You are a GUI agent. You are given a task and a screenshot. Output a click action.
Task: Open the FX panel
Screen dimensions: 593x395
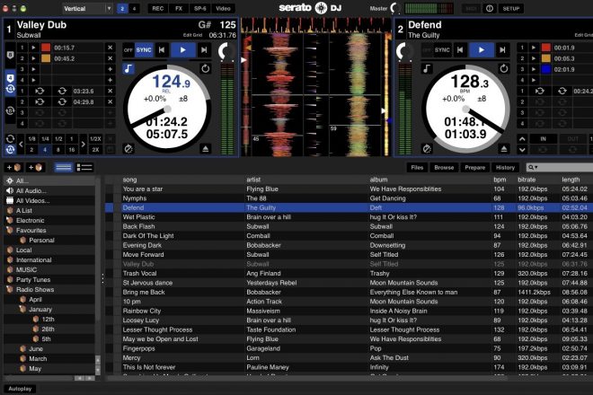(179, 8)
